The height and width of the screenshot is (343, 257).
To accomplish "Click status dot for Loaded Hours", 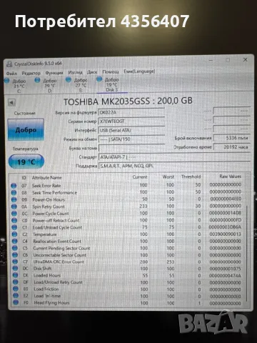I will (x=16, y=275).
